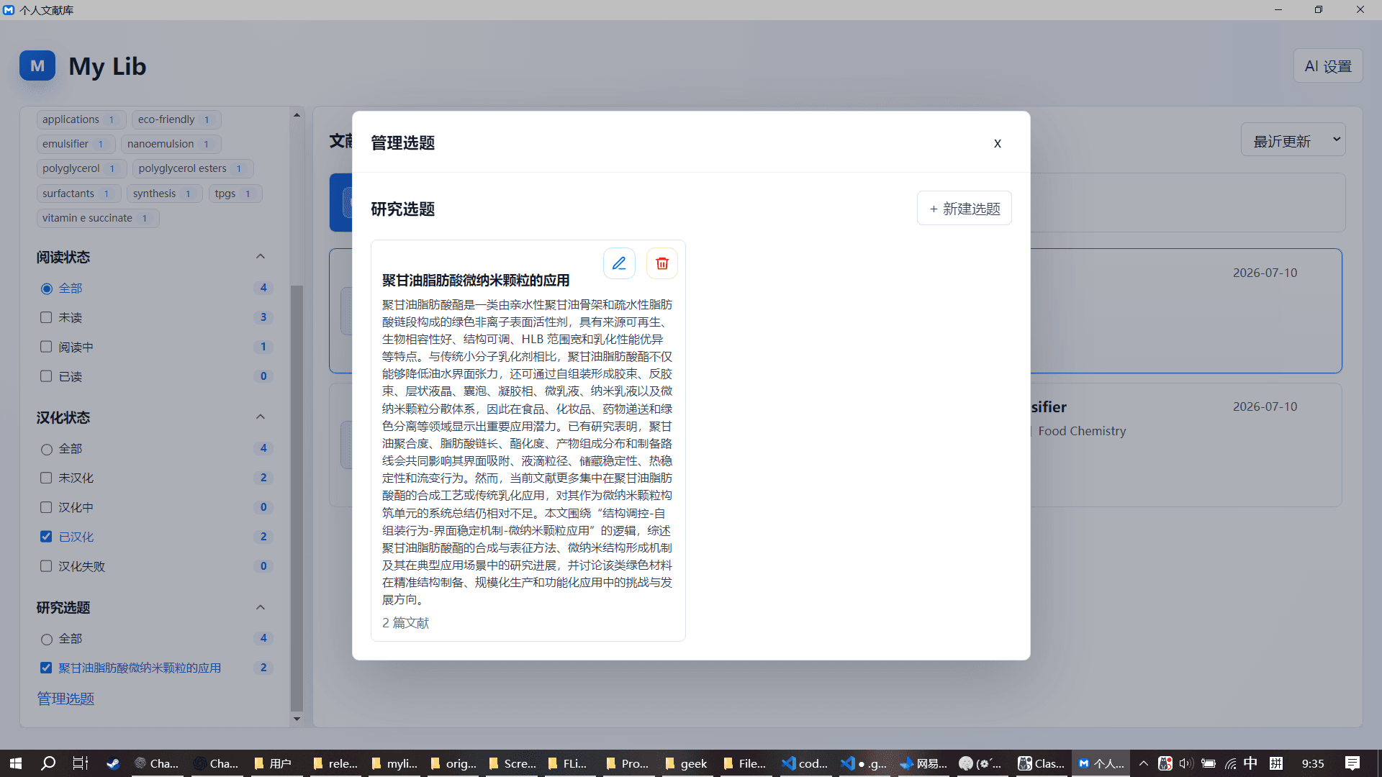Uncheck 聚甘油脂肪酸微纳米颗粒的应用 topic filter

46,668
